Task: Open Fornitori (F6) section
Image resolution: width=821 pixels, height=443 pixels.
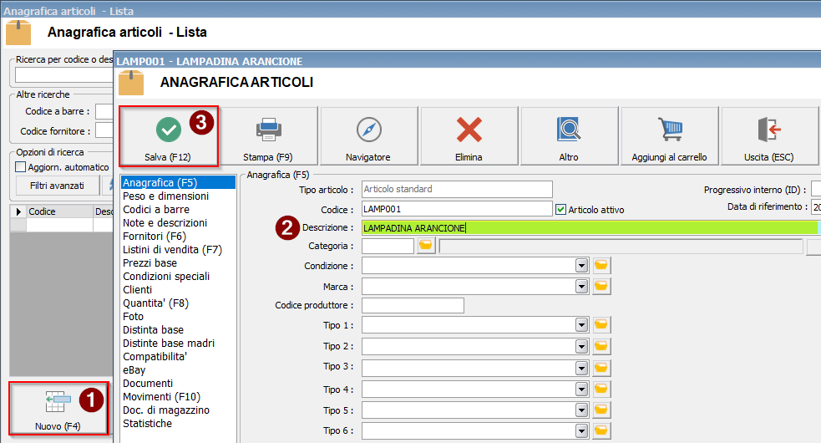Action: pyautogui.click(x=155, y=237)
